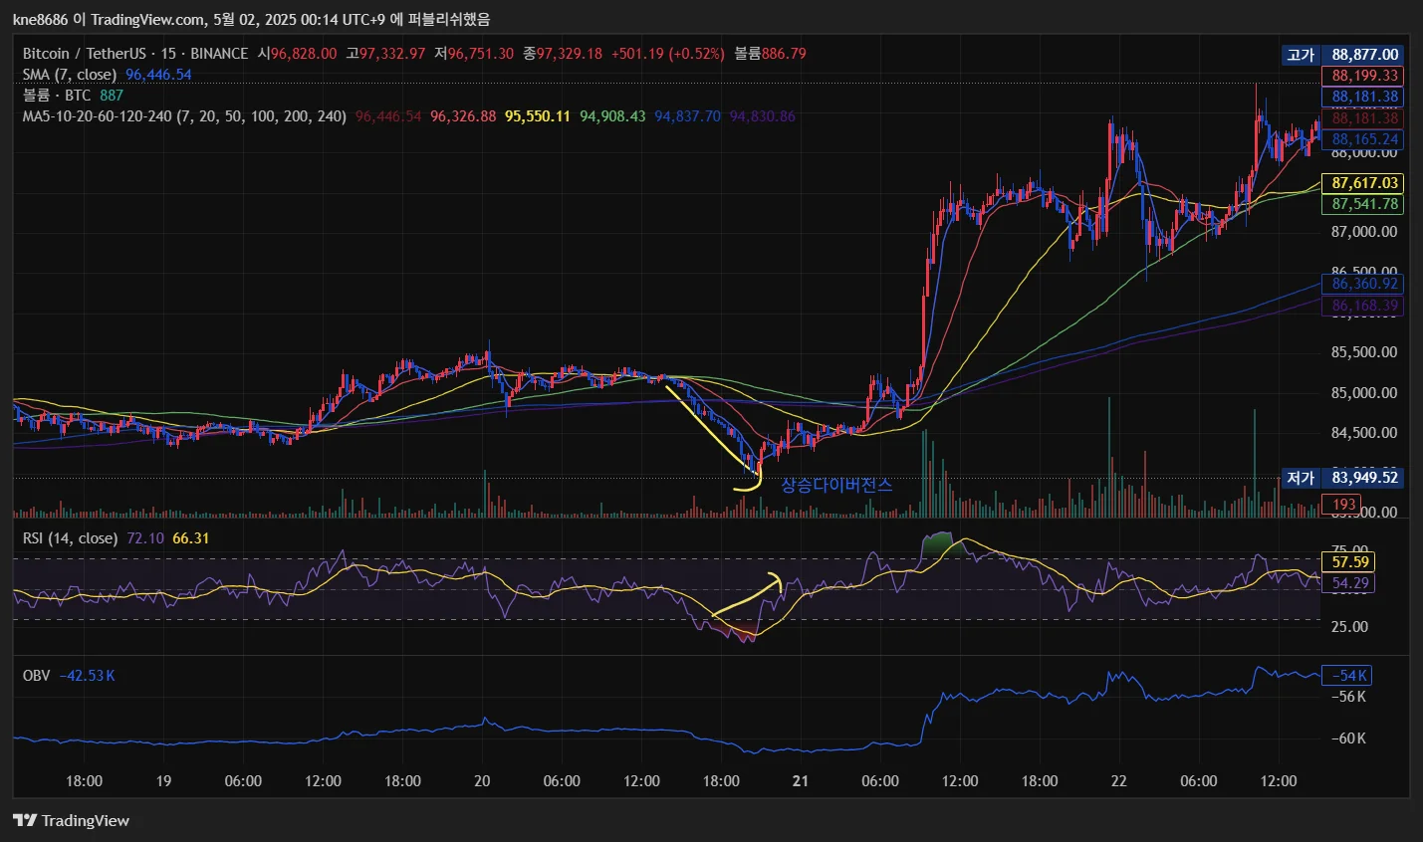Click the RSI value 72.10
This screenshot has height=842, width=1423.
145,538
